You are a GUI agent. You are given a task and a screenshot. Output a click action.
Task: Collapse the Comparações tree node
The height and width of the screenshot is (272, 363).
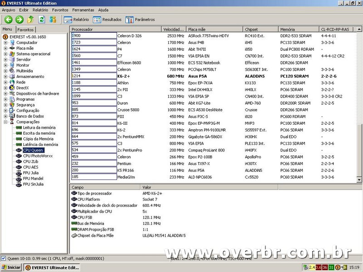coord(5,122)
